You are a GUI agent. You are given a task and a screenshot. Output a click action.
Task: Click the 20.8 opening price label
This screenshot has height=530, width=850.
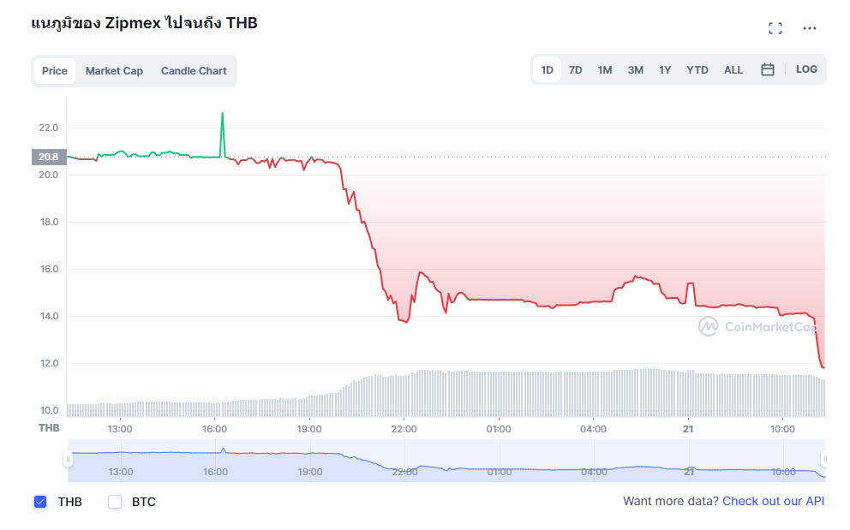click(49, 157)
